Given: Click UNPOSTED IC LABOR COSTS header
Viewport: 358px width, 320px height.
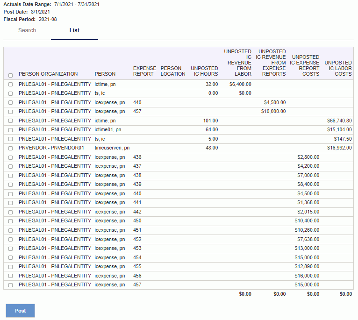Looking at the screenshot, I should (338, 68).
